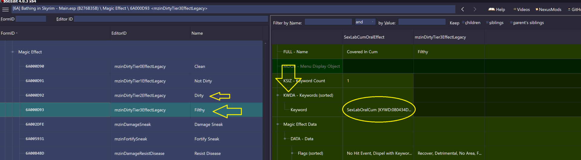Select the SexLabCumOralEffect column header
Image resolution: width=581 pixels, height=160 pixels.
(378, 37)
